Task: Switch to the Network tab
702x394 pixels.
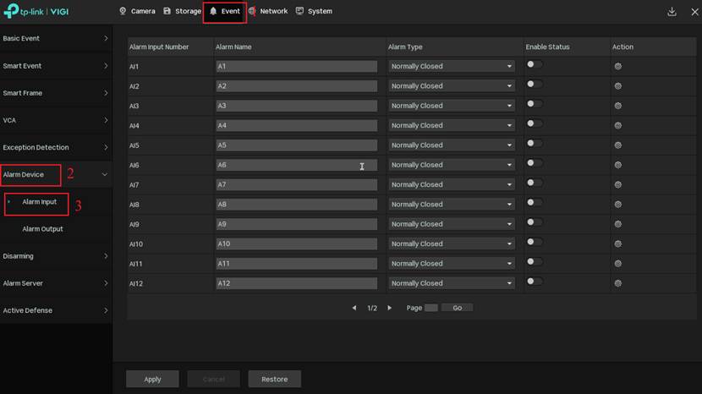Action: (268, 12)
